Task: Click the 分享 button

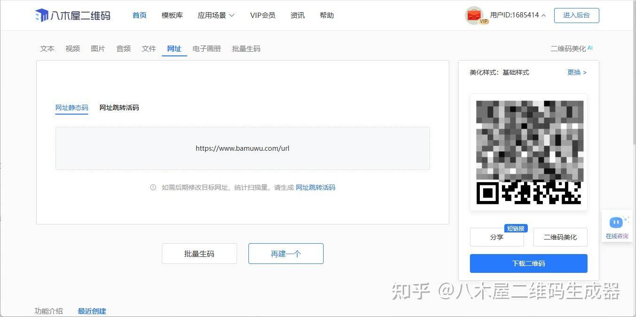Action: [x=497, y=237]
